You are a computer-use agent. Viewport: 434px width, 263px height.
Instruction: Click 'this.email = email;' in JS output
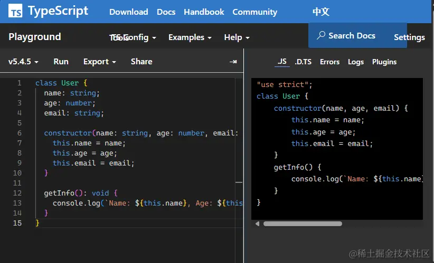click(x=332, y=144)
